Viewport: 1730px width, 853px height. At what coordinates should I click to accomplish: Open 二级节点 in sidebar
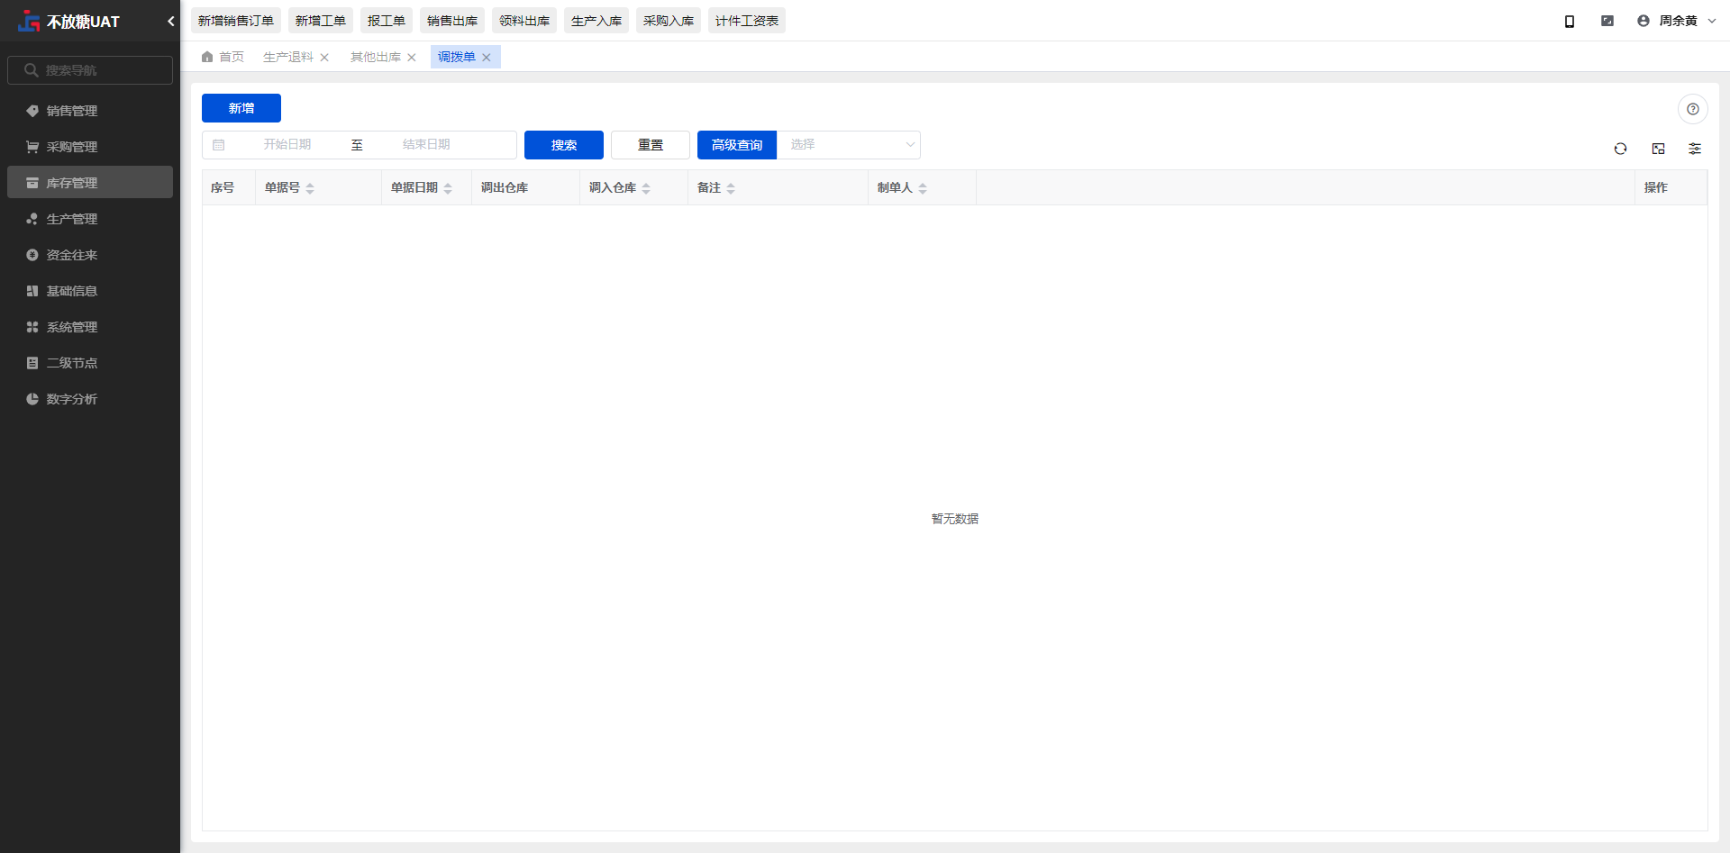coord(90,363)
